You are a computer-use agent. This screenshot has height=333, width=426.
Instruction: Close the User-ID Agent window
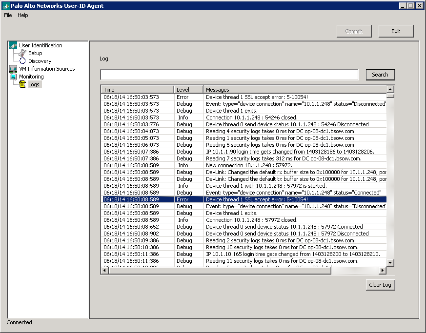pyautogui.click(x=419, y=6)
